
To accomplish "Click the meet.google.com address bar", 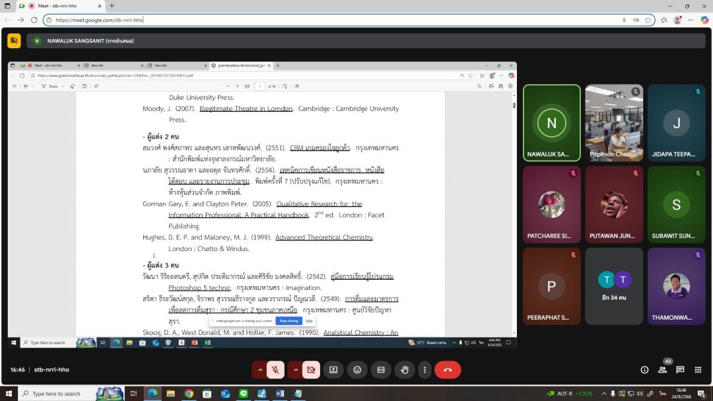I will pyautogui.click(x=330, y=20).
